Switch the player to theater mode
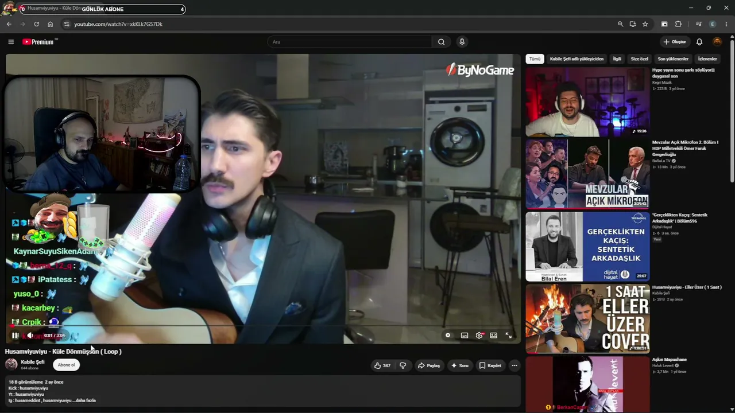This screenshot has height=413, width=735. coord(493,336)
